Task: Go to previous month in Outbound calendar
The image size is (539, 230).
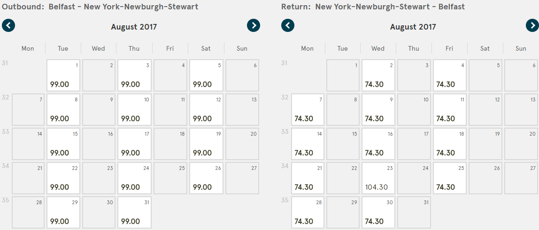Action: (x=8, y=25)
